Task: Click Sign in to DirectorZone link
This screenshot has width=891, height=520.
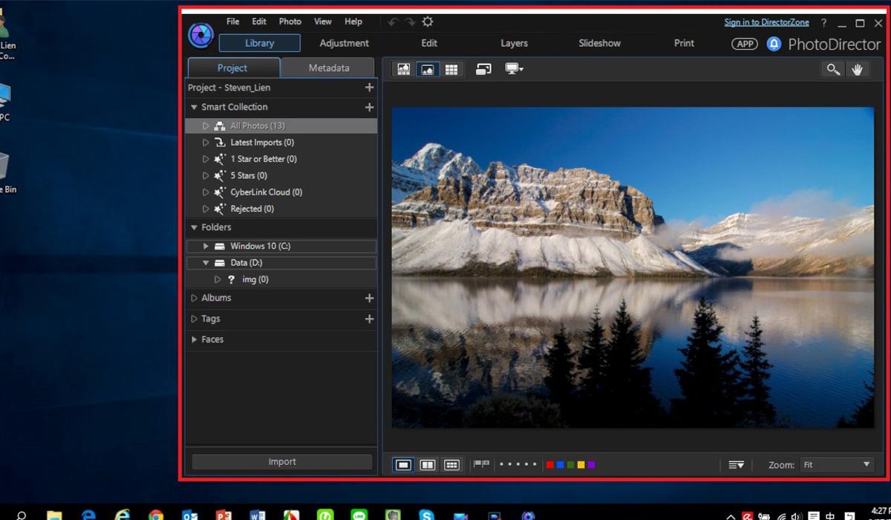Action: (766, 22)
